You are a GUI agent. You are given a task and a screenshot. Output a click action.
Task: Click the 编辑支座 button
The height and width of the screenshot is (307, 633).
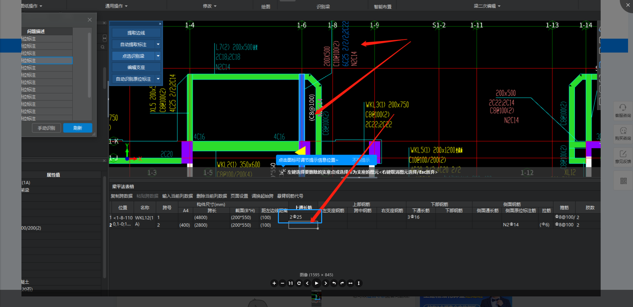[x=136, y=67]
